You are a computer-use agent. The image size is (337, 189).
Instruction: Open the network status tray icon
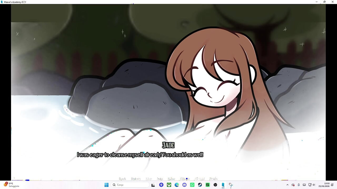click(310, 185)
